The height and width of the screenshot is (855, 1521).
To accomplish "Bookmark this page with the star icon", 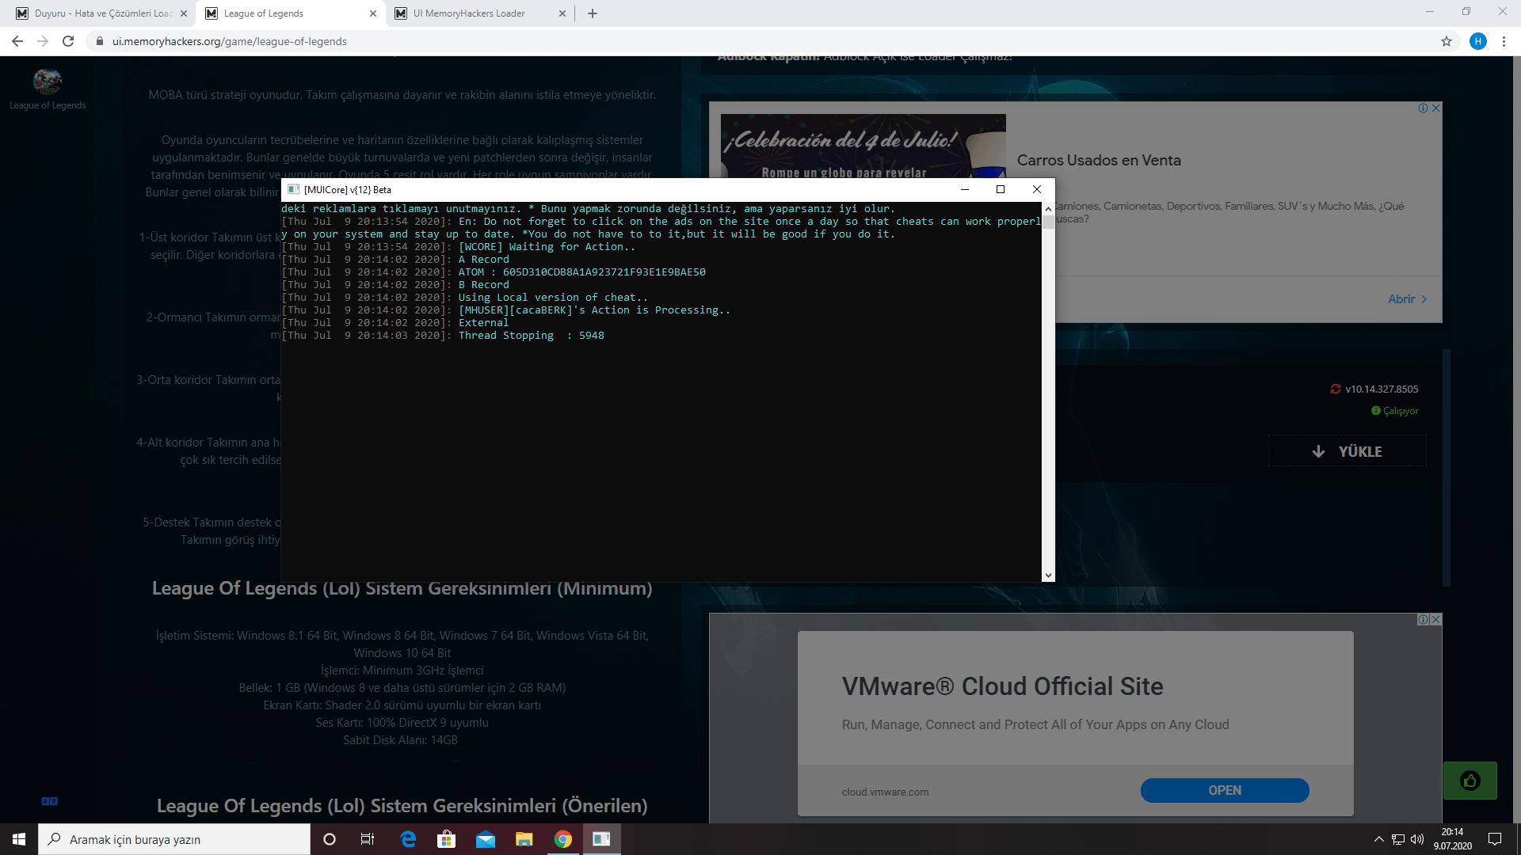I will 1447,41.
